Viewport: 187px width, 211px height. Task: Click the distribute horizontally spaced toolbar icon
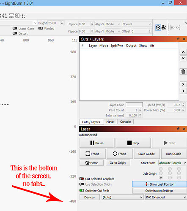click(x=5, y=16)
